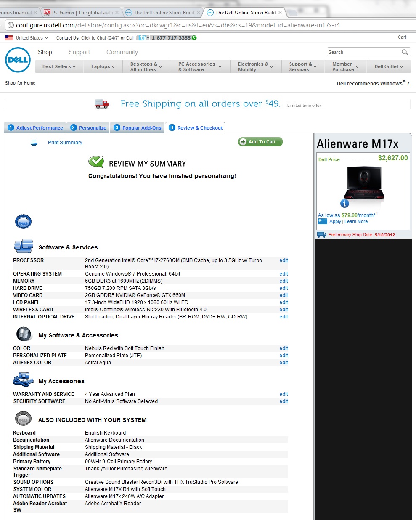
Task: Click the search magnifier icon
Action: point(405,52)
